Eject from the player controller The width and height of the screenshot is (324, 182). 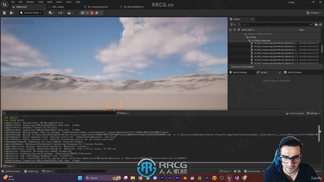pos(97,13)
